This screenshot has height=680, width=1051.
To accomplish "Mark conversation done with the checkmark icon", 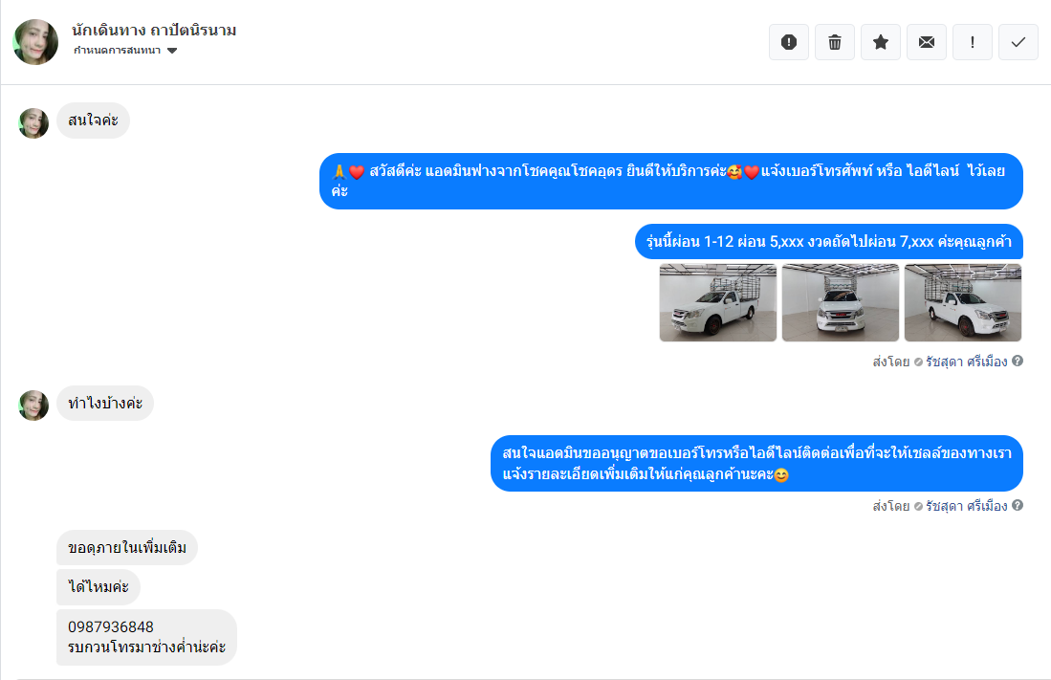I will pyautogui.click(x=1018, y=42).
